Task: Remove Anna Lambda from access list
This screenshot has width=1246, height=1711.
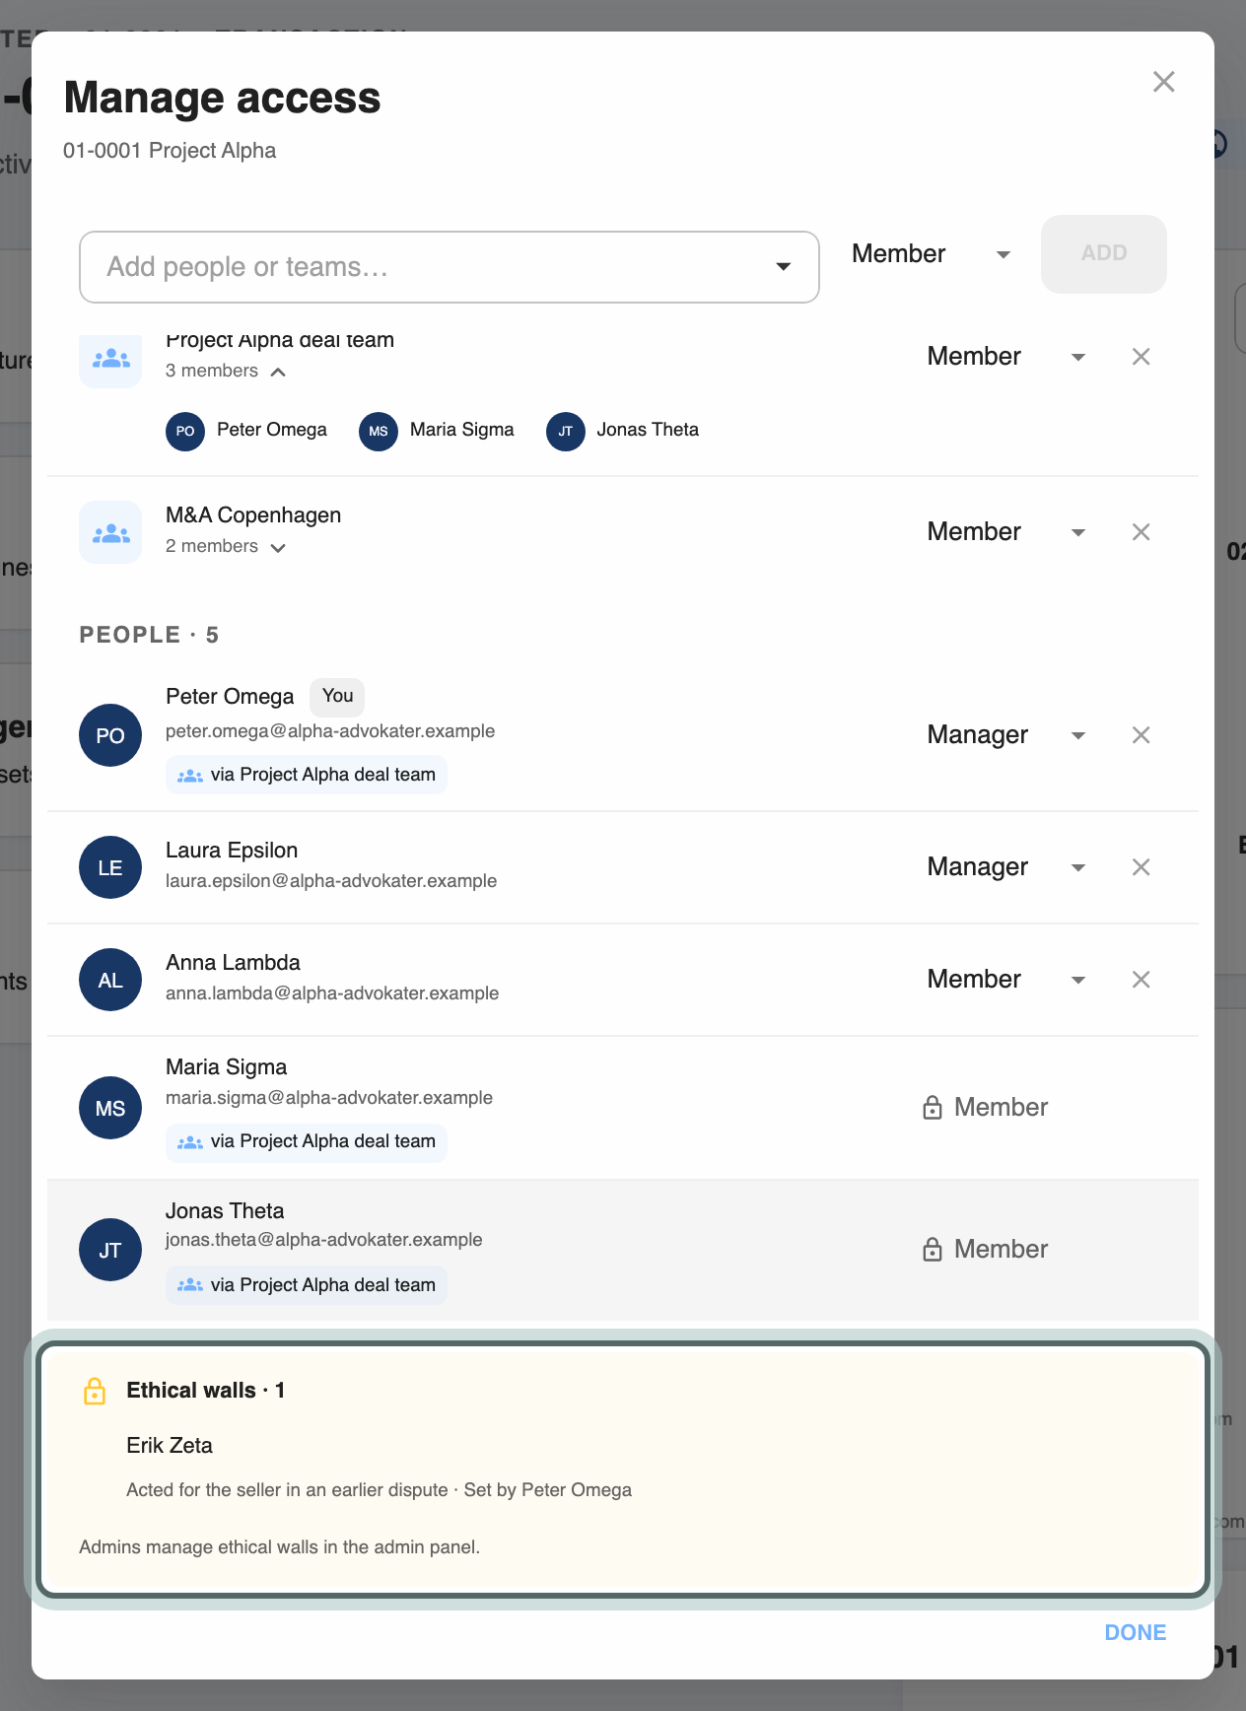Action: pos(1142,980)
